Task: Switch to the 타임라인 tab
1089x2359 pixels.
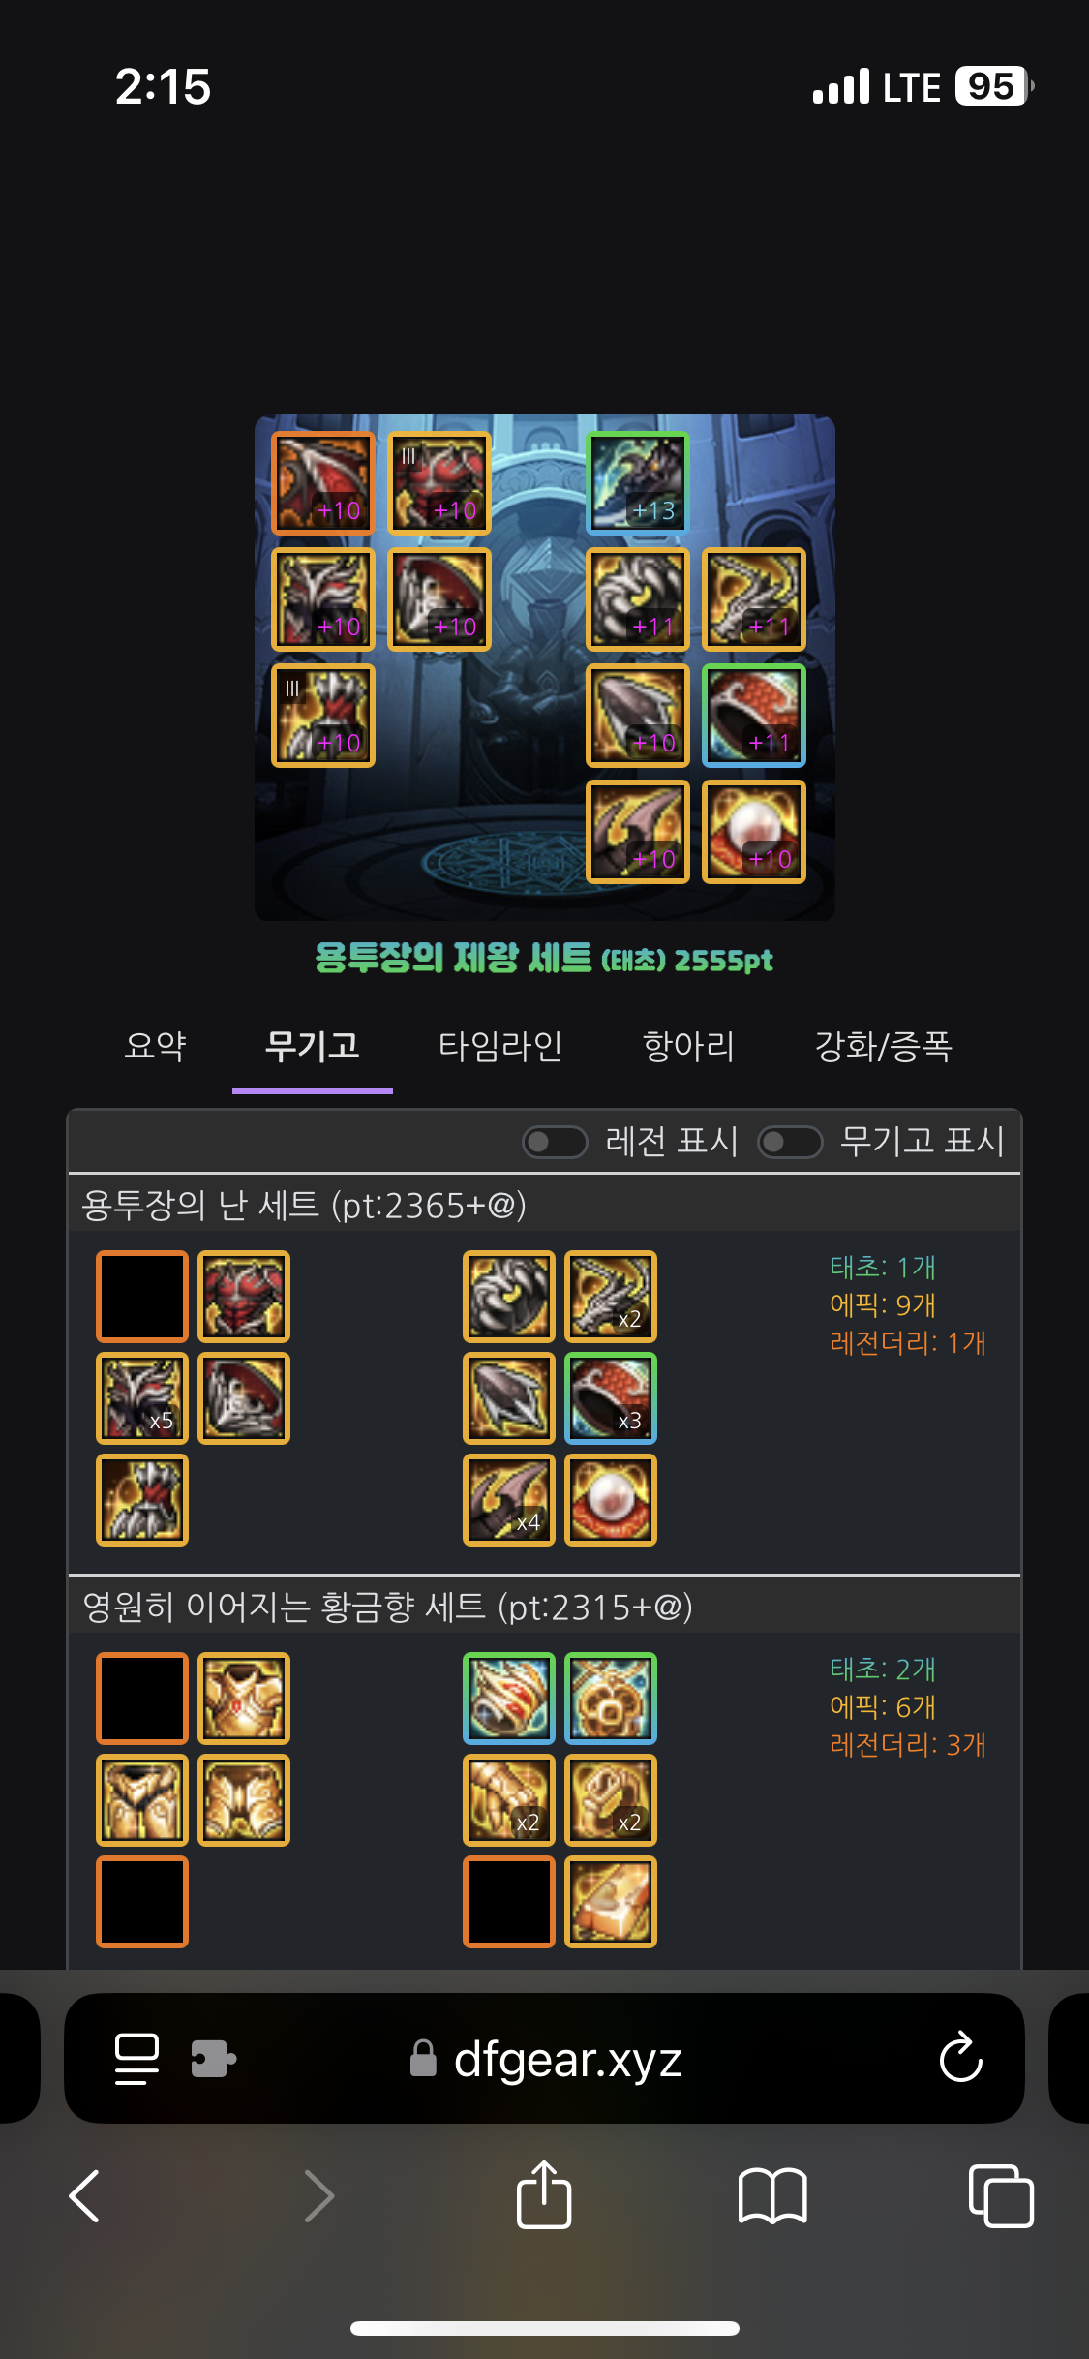Action: [500, 1046]
